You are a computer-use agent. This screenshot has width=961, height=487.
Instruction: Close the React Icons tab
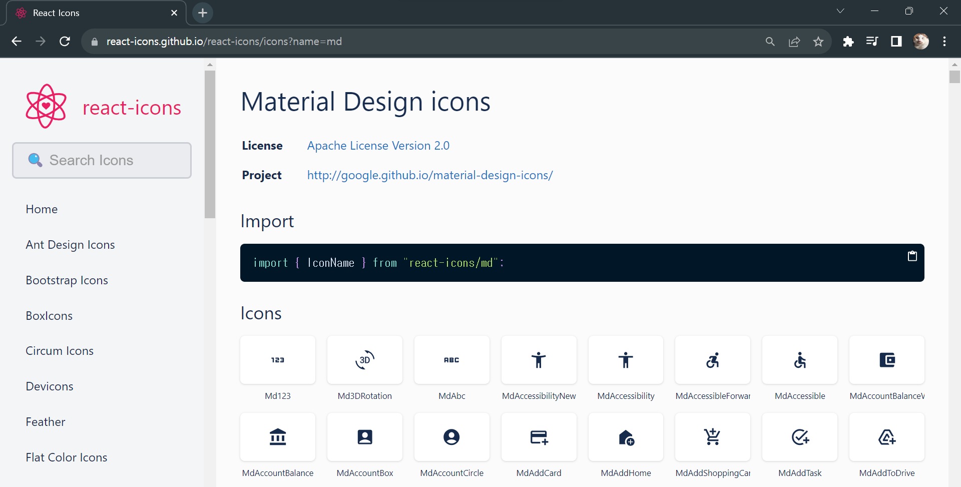click(x=174, y=13)
